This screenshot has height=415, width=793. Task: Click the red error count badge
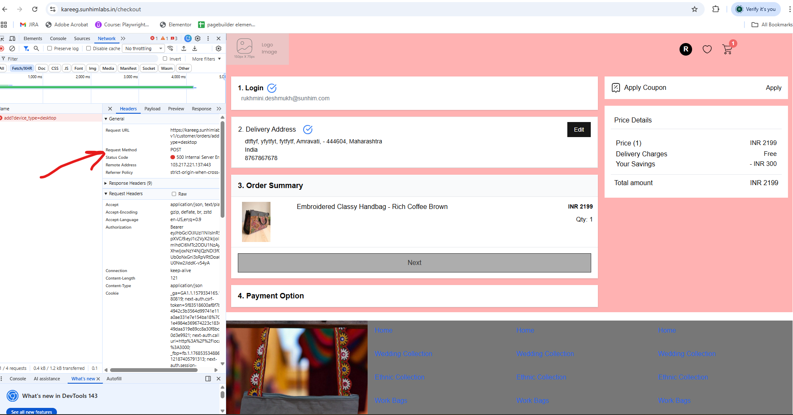pos(154,38)
